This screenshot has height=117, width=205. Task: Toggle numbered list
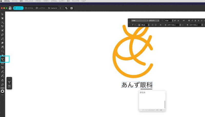click(156, 25)
